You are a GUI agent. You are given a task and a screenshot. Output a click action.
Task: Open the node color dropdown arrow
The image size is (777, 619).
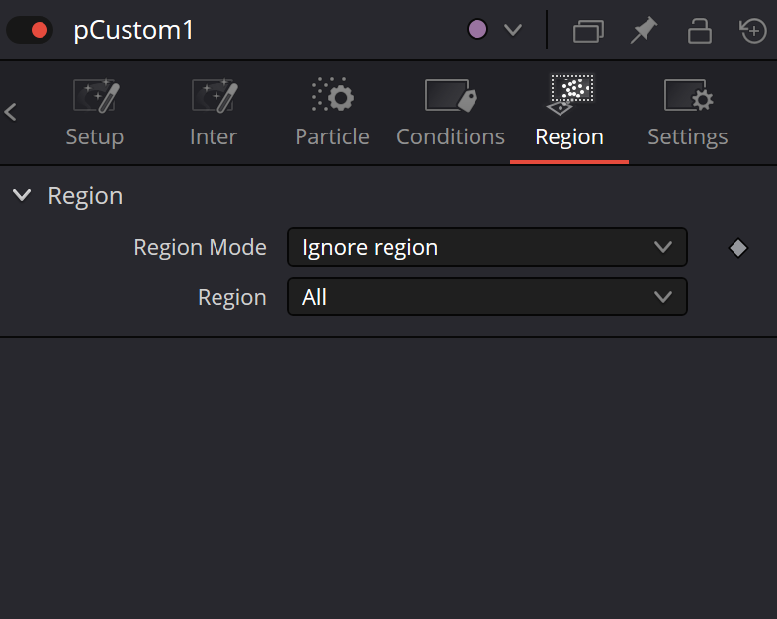coord(513,30)
